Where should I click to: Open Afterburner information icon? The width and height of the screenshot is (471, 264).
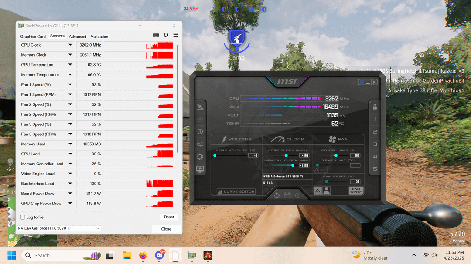[x=200, y=131]
